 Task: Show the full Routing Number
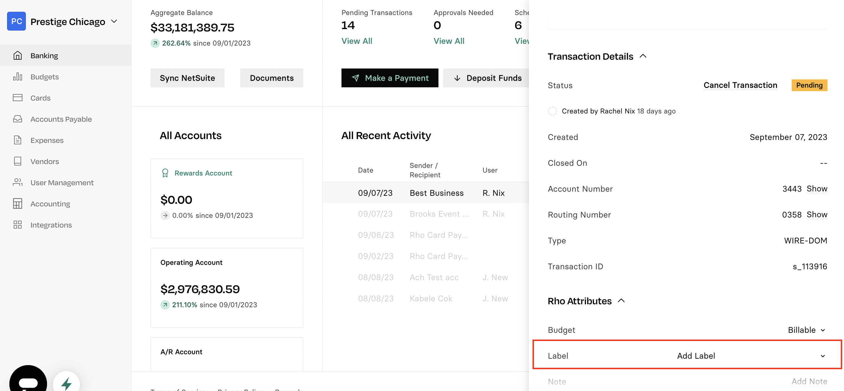pos(816,215)
